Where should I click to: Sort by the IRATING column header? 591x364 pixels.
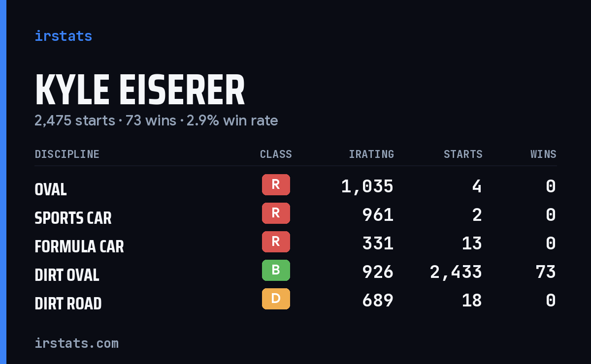[371, 154]
